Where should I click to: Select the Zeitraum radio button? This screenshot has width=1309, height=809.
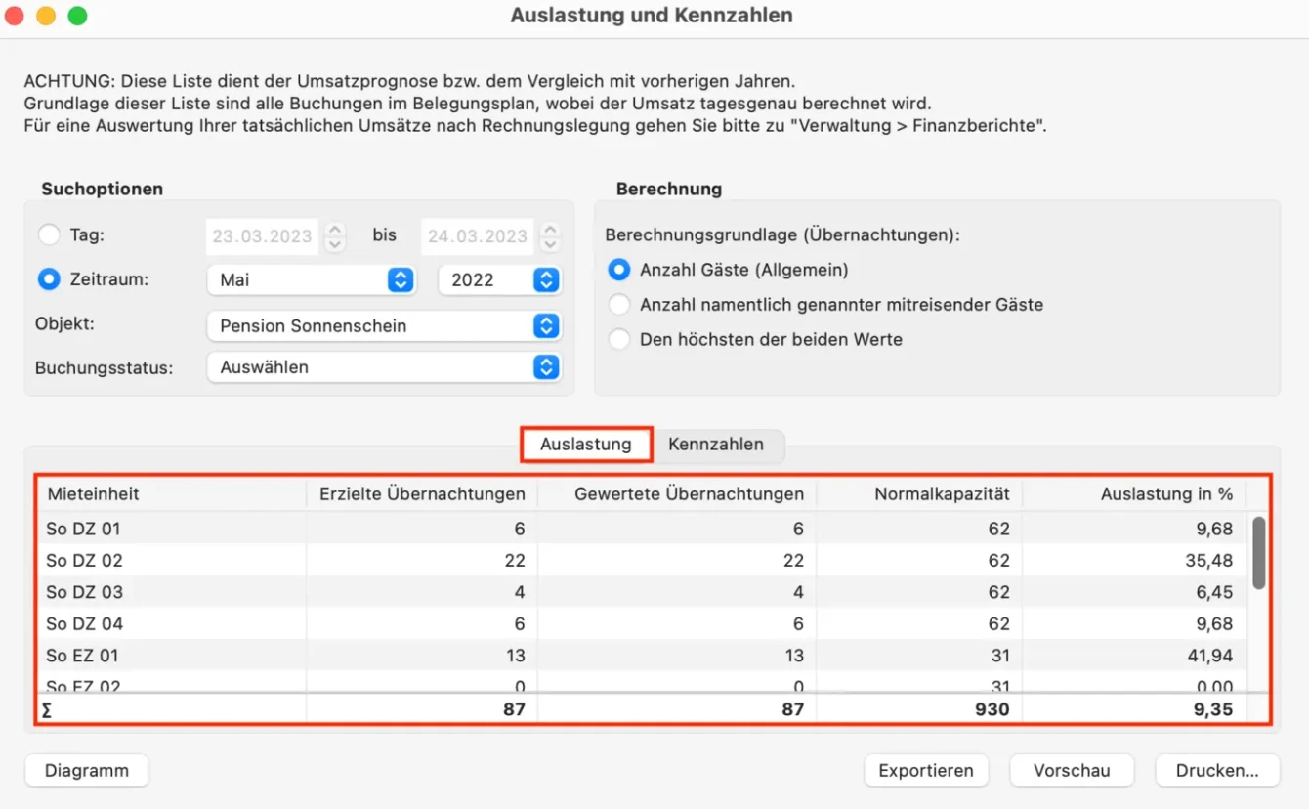coord(49,279)
